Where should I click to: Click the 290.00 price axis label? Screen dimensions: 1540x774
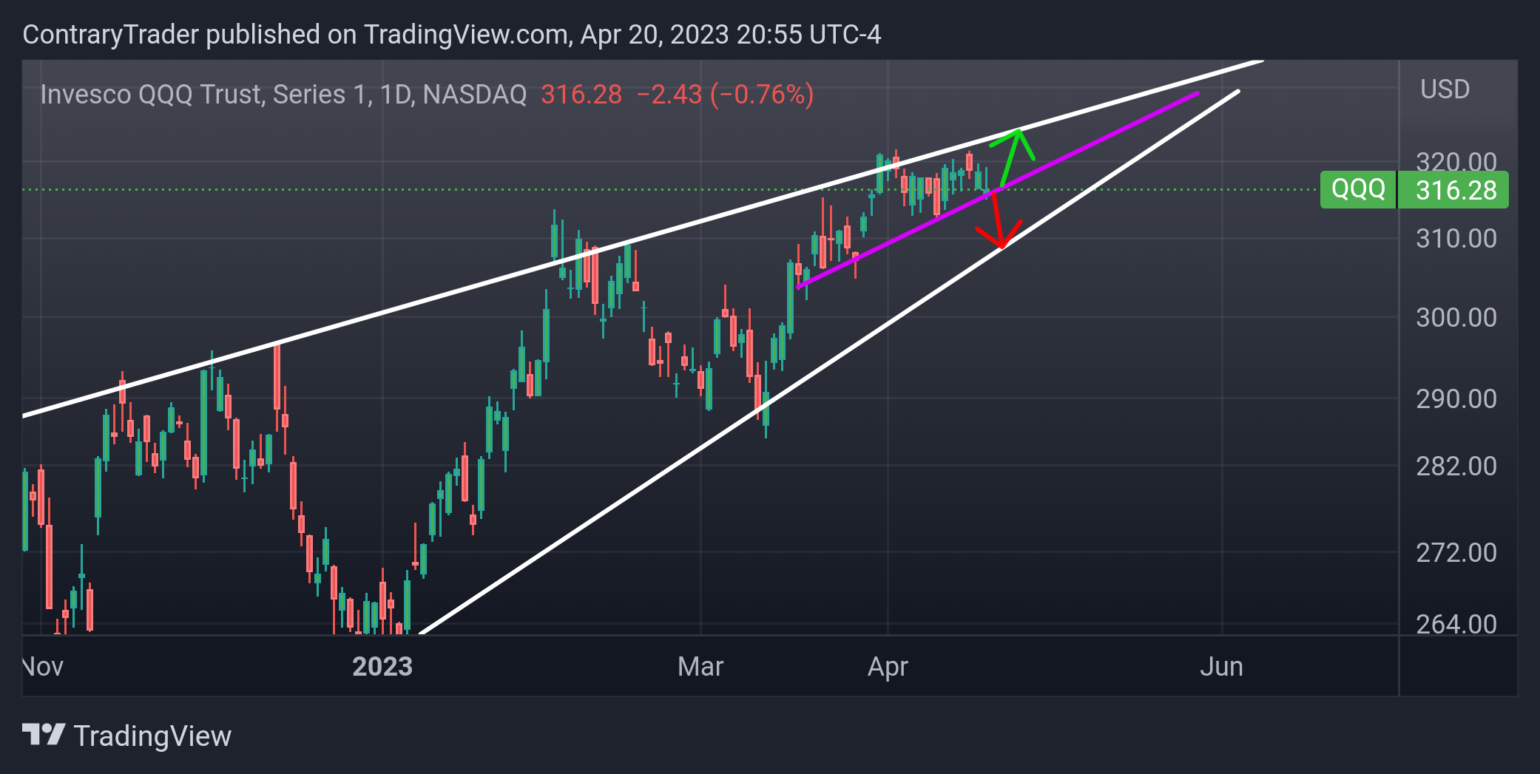pyautogui.click(x=1456, y=398)
